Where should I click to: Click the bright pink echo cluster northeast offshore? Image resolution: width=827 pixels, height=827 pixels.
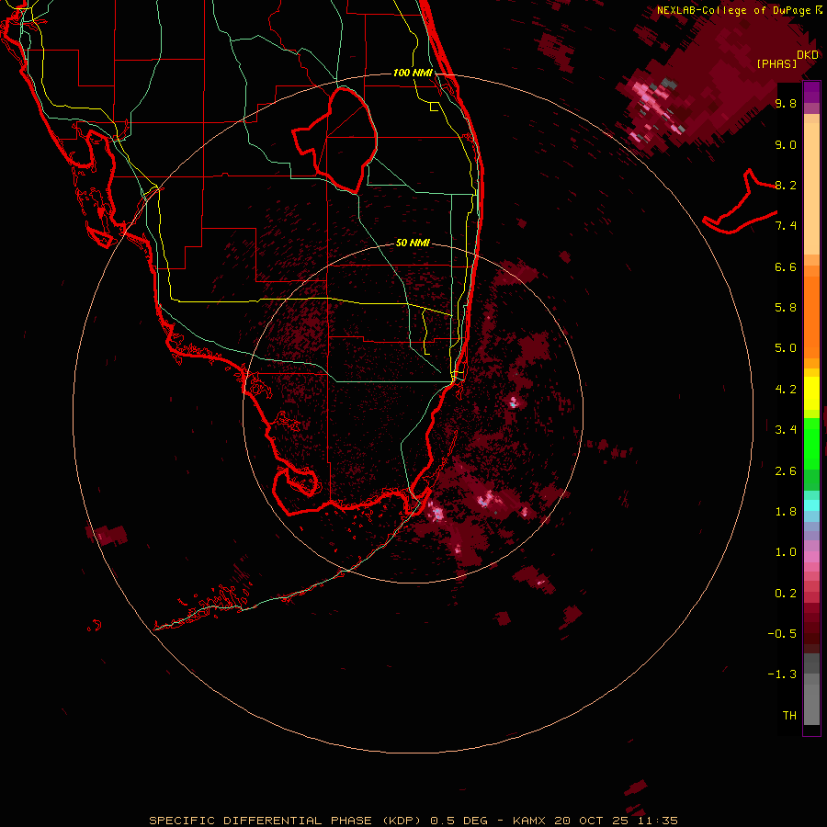click(657, 108)
